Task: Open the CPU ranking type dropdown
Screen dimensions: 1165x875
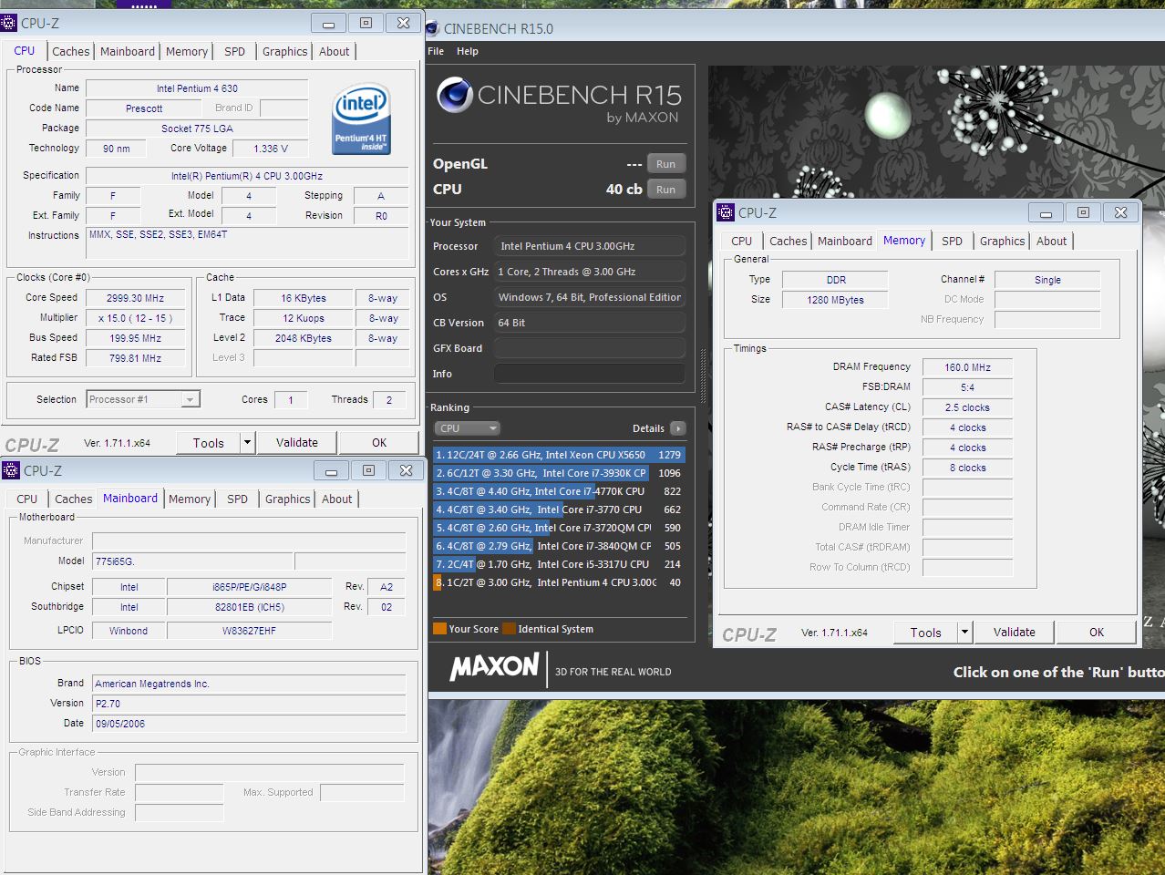Action: [468, 428]
